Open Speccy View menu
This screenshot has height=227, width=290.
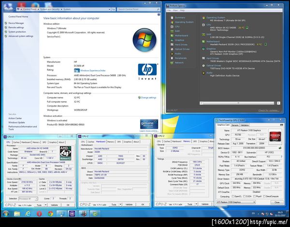[x=175, y=11]
